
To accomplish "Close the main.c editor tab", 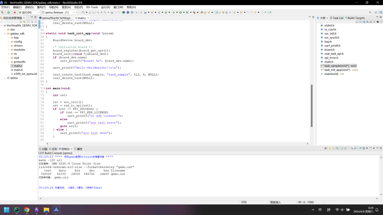I will pos(88,18).
